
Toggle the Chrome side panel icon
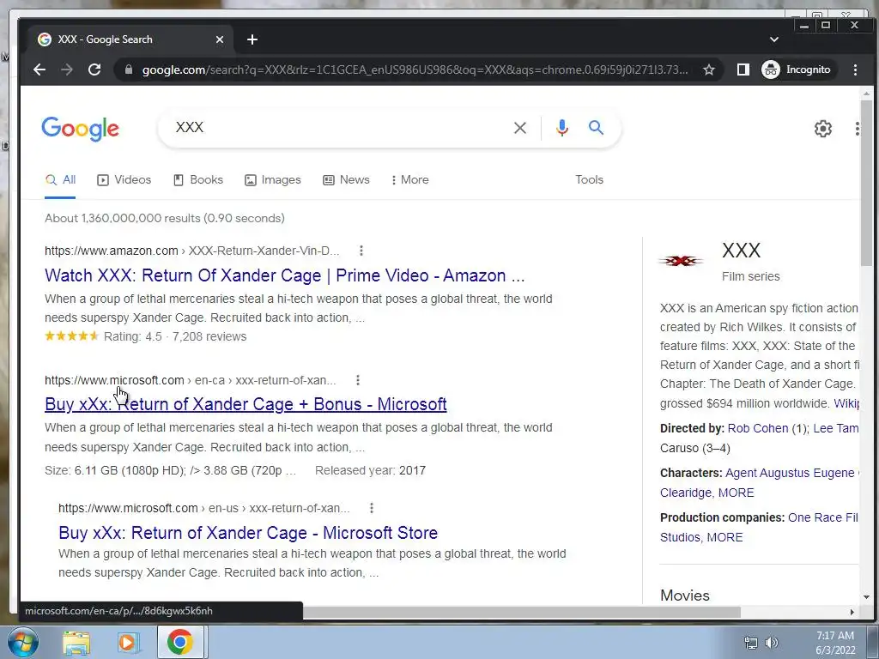(743, 70)
